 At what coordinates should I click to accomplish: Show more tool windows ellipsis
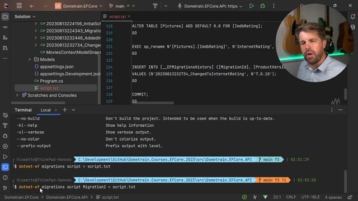(5, 59)
